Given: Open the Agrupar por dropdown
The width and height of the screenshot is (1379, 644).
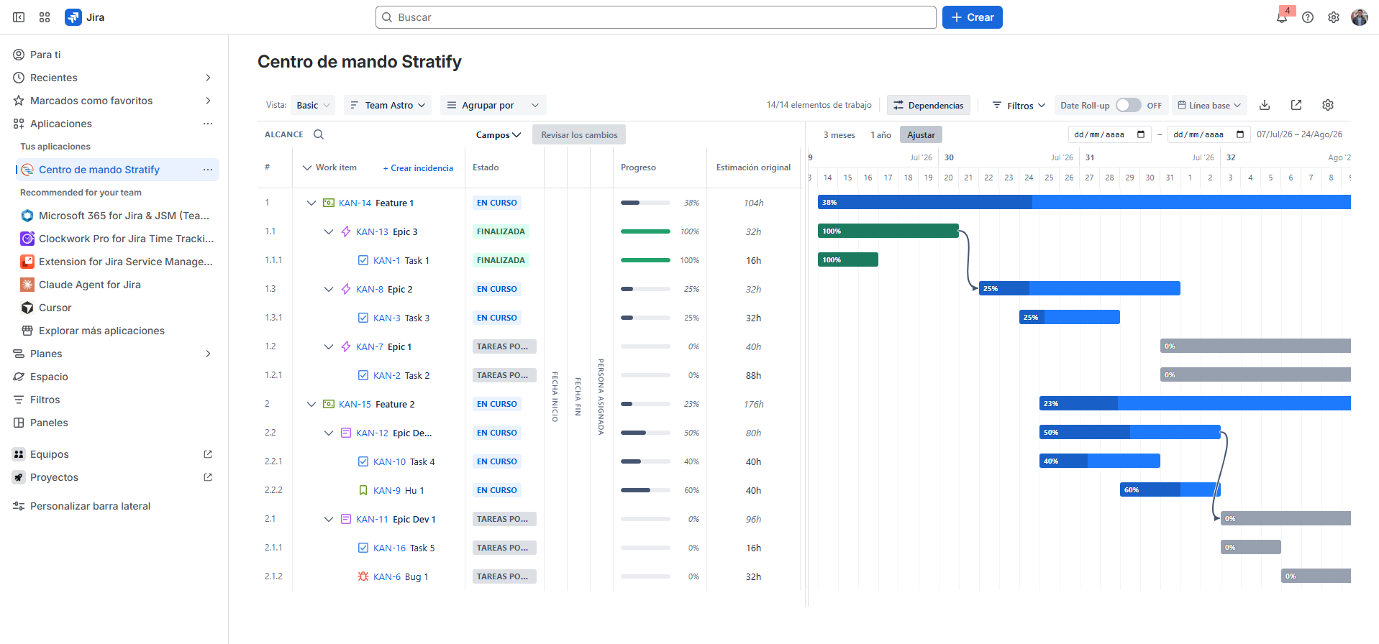Looking at the screenshot, I should (493, 105).
